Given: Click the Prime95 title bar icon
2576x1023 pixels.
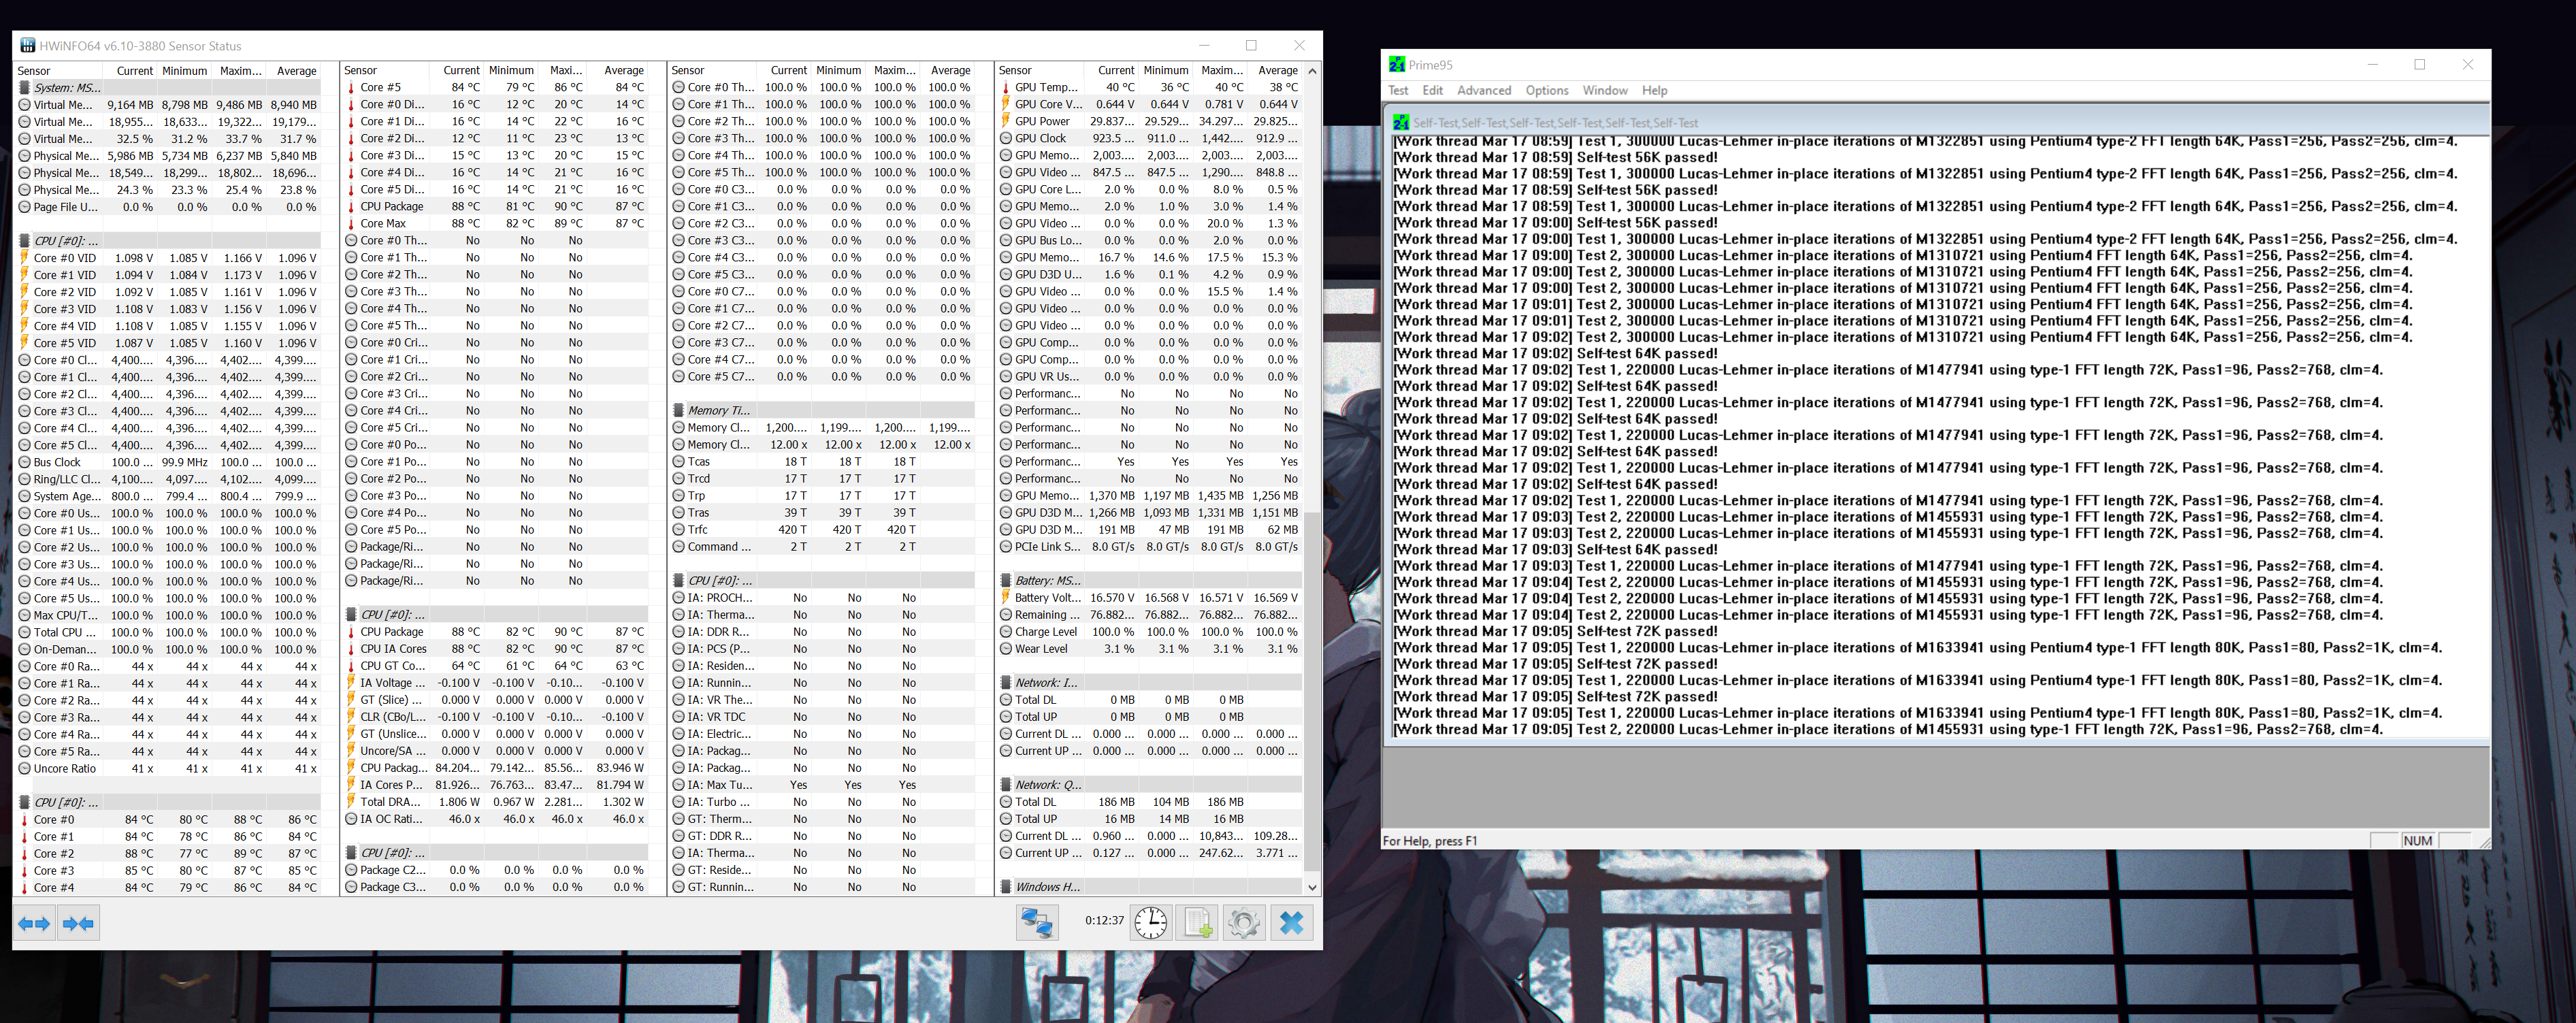Looking at the screenshot, I should [x=1397, y=65].
